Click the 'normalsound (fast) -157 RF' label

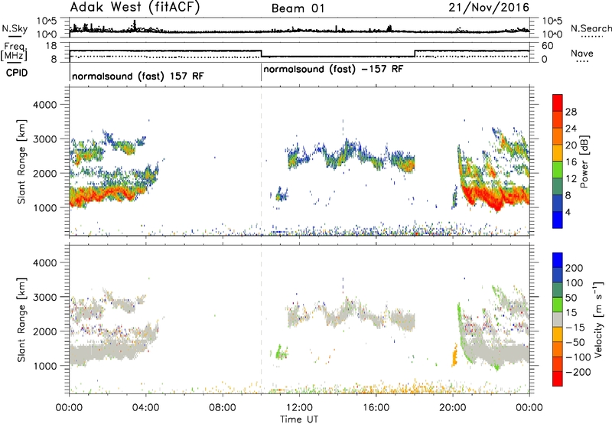coord(334,70)
